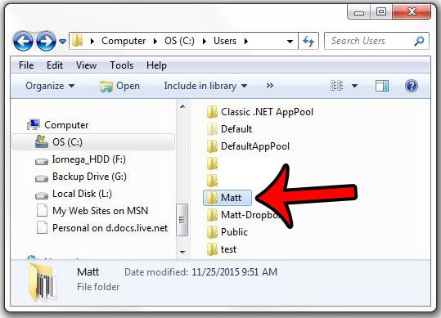
Task: Go back with the blue Back arrow
Action: (x=23, y=42)
